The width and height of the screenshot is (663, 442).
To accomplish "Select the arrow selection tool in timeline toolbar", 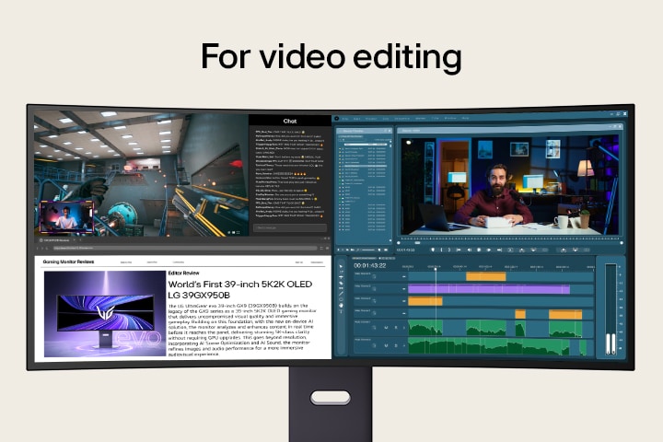I will point(341,268).
